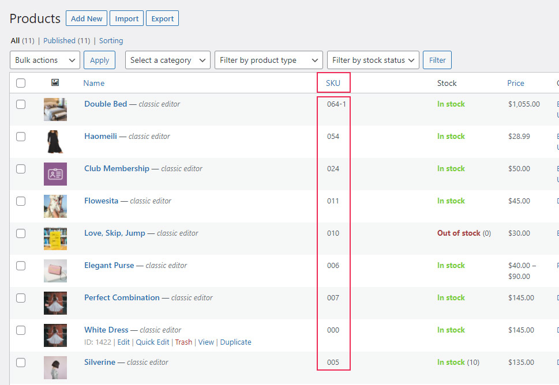Click Quick Edit under White Dress
The image size is (559, 385).
coord(152,342)
